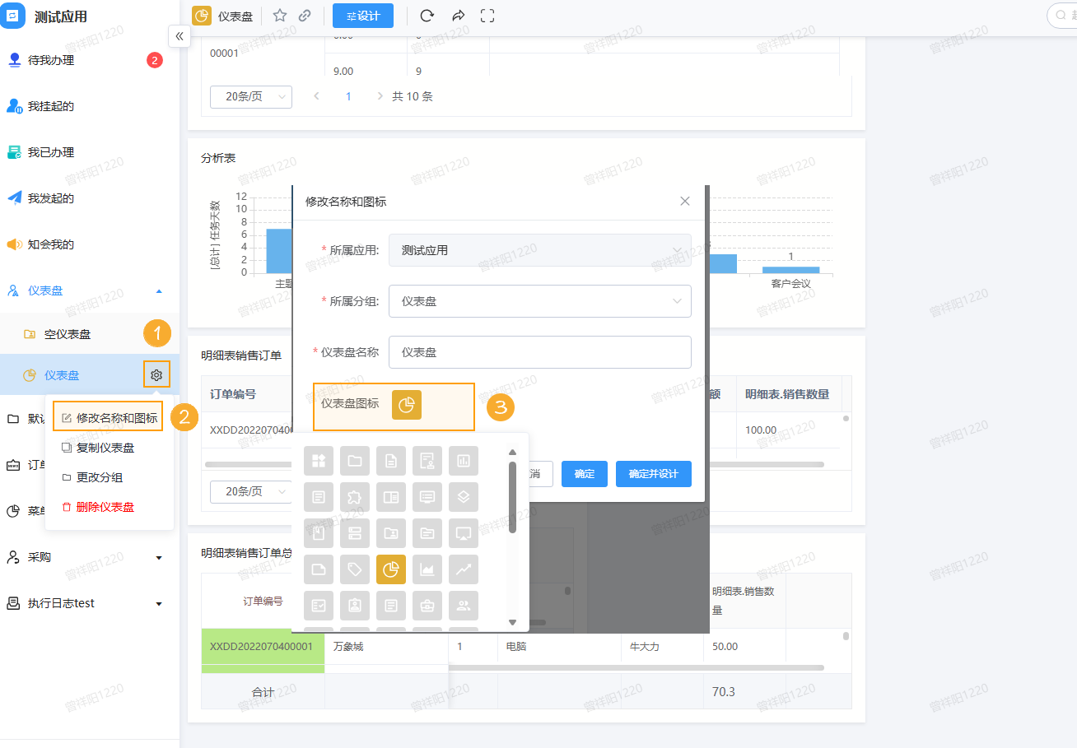Expand the 采购 sidebar group
Image resolution: width=1077 pixels, height=748 pixels.
tap(159, 558)
